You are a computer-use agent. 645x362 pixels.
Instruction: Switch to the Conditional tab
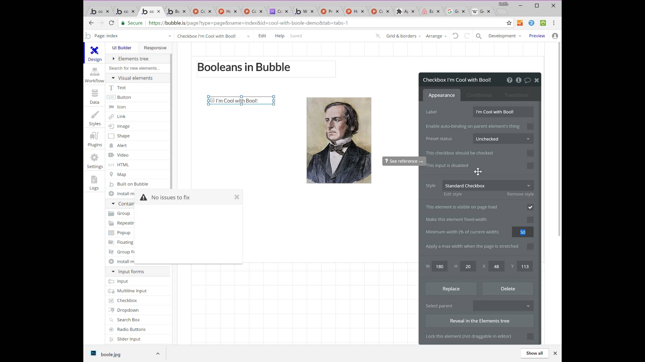pos(479,95)
